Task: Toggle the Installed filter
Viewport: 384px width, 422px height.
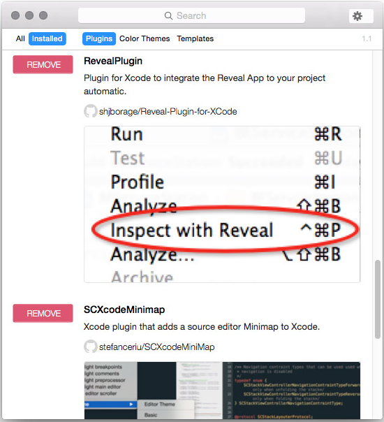Action: pos(47,38)
